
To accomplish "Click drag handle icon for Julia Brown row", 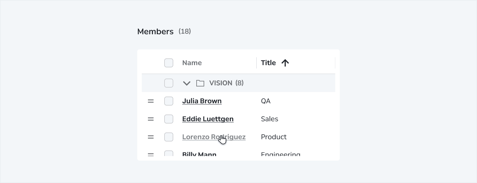I will pyautogui.click(x=151, y=101).
